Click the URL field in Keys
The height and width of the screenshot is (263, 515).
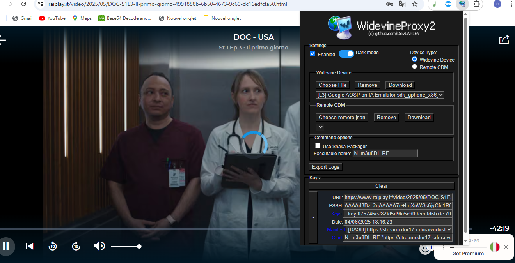click(398, 197)
